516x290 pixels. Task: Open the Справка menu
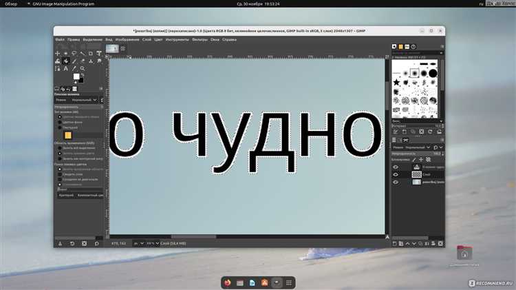click(229, 39)
